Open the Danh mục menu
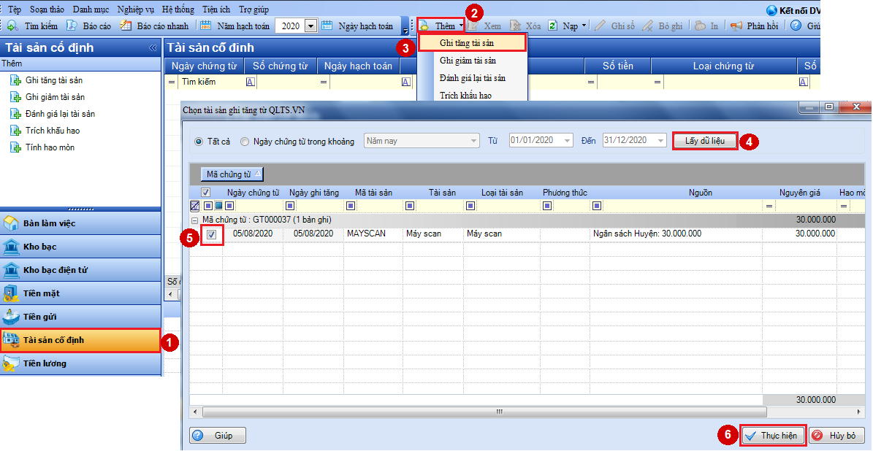 tap(91, 9)
